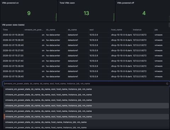
Task: Click ha-datacenter in the 15:28:20 row
Action: point(53,71)
